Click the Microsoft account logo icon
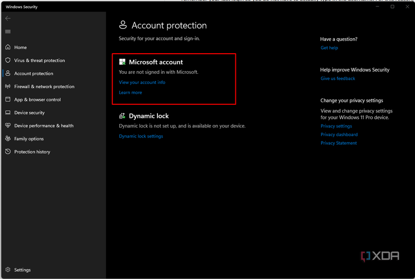 [122, 62]
